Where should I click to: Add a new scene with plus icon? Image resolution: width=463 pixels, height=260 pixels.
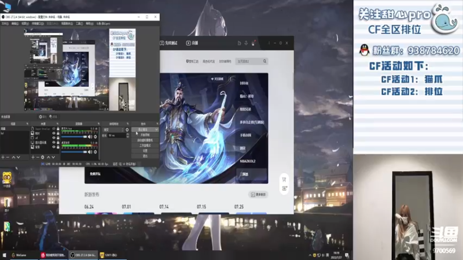(x=3, y=157)
